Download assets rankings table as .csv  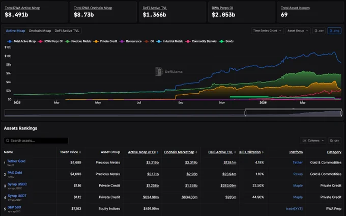[x=334, y=141]
